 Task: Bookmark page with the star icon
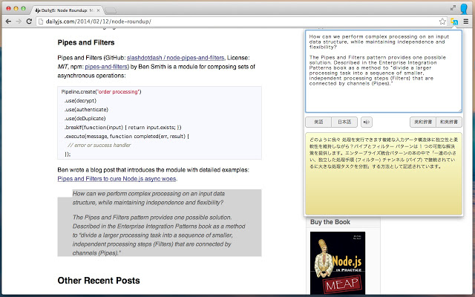[442, 22]
